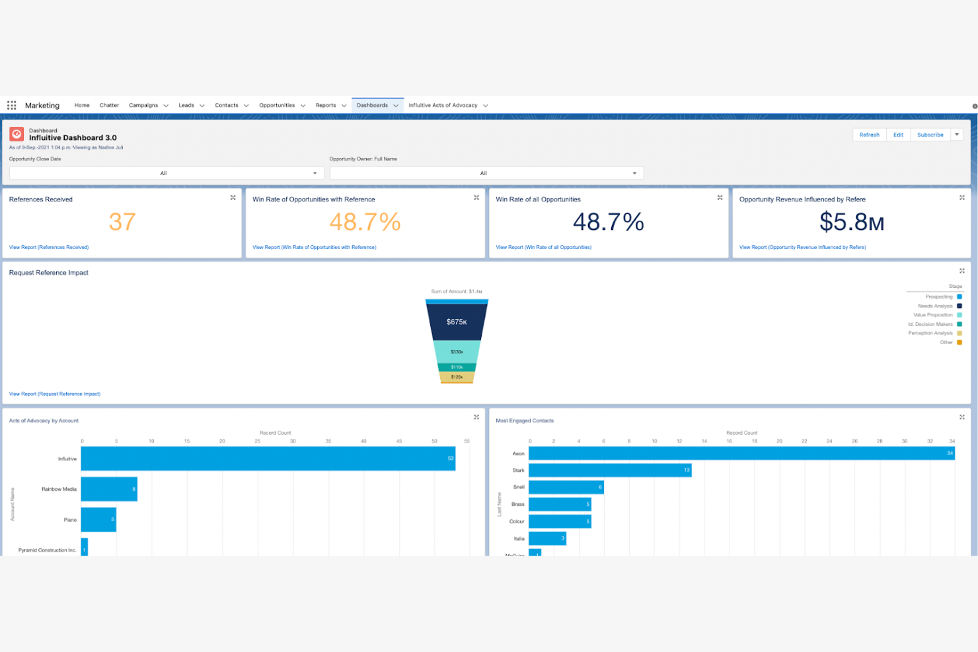
Task: Click the Influitive dashboard logo icon
Action: 16,134
